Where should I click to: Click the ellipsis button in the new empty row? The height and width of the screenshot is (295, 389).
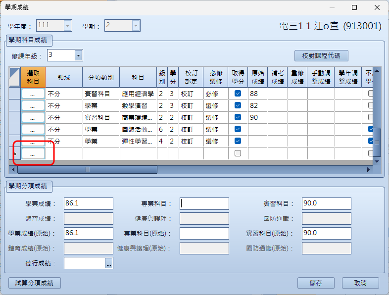(33, 153)
